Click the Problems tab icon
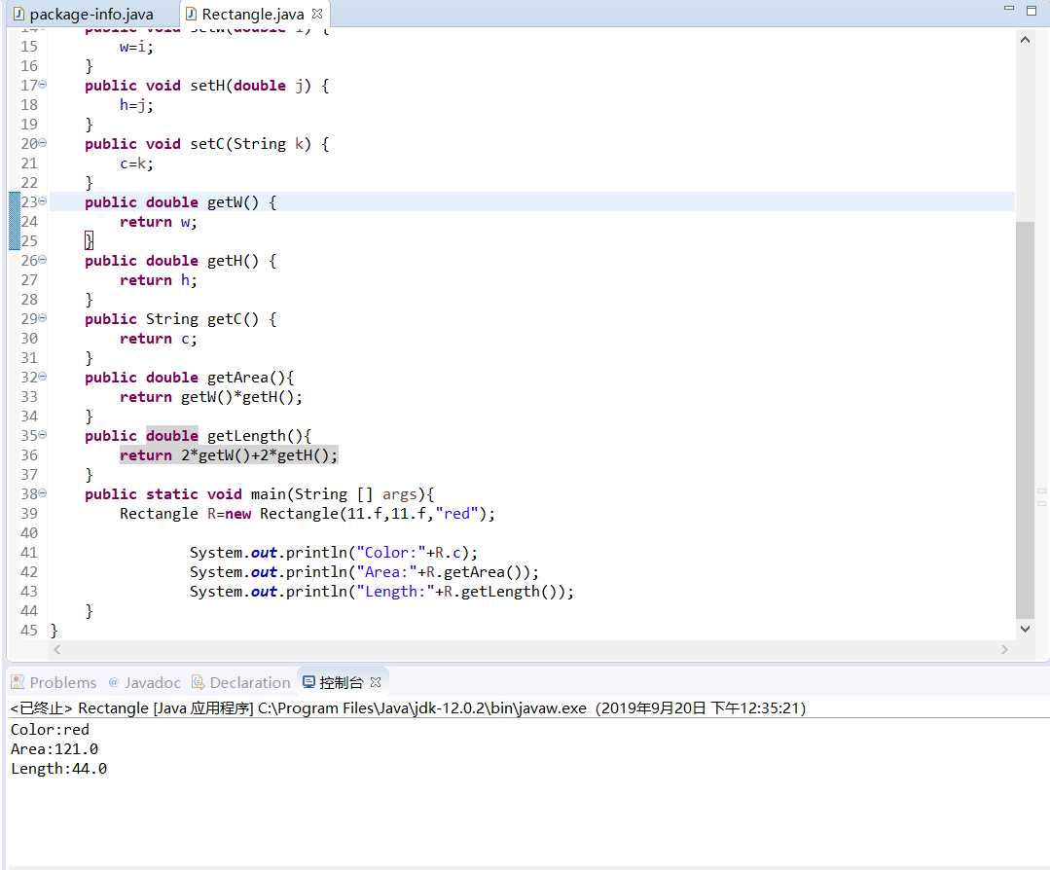 pyautogui.click(x=18, y=682)
